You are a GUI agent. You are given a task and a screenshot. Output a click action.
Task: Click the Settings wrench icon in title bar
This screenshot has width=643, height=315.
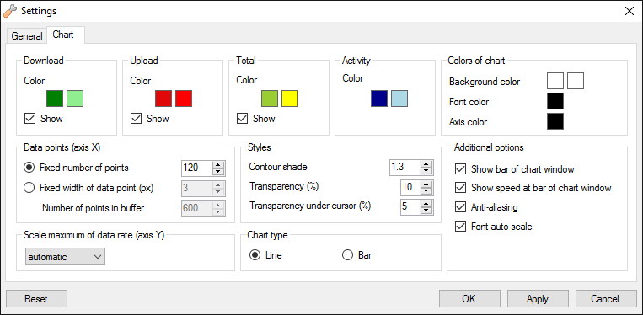(10, 11)
